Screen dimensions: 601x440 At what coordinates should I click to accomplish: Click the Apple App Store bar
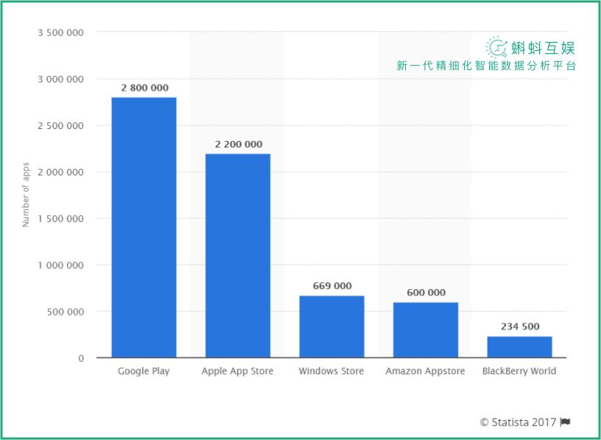[238, 256]
